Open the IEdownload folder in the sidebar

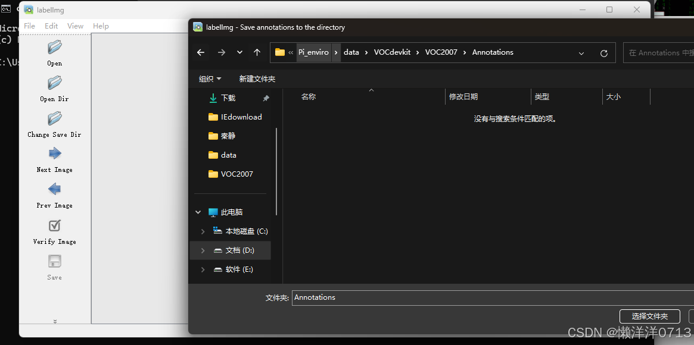pyautogui.click(x=241, y=117)
